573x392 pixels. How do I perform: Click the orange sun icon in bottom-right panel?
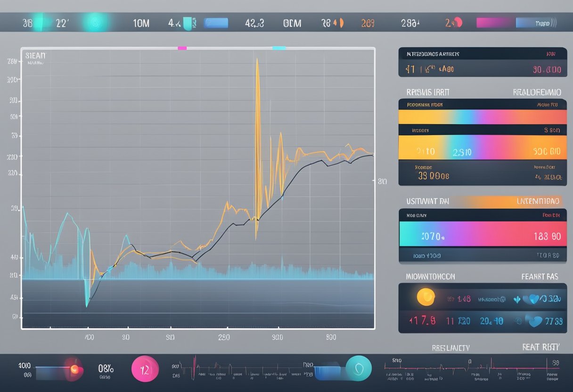pyautogui.click(x=426, y=297)
